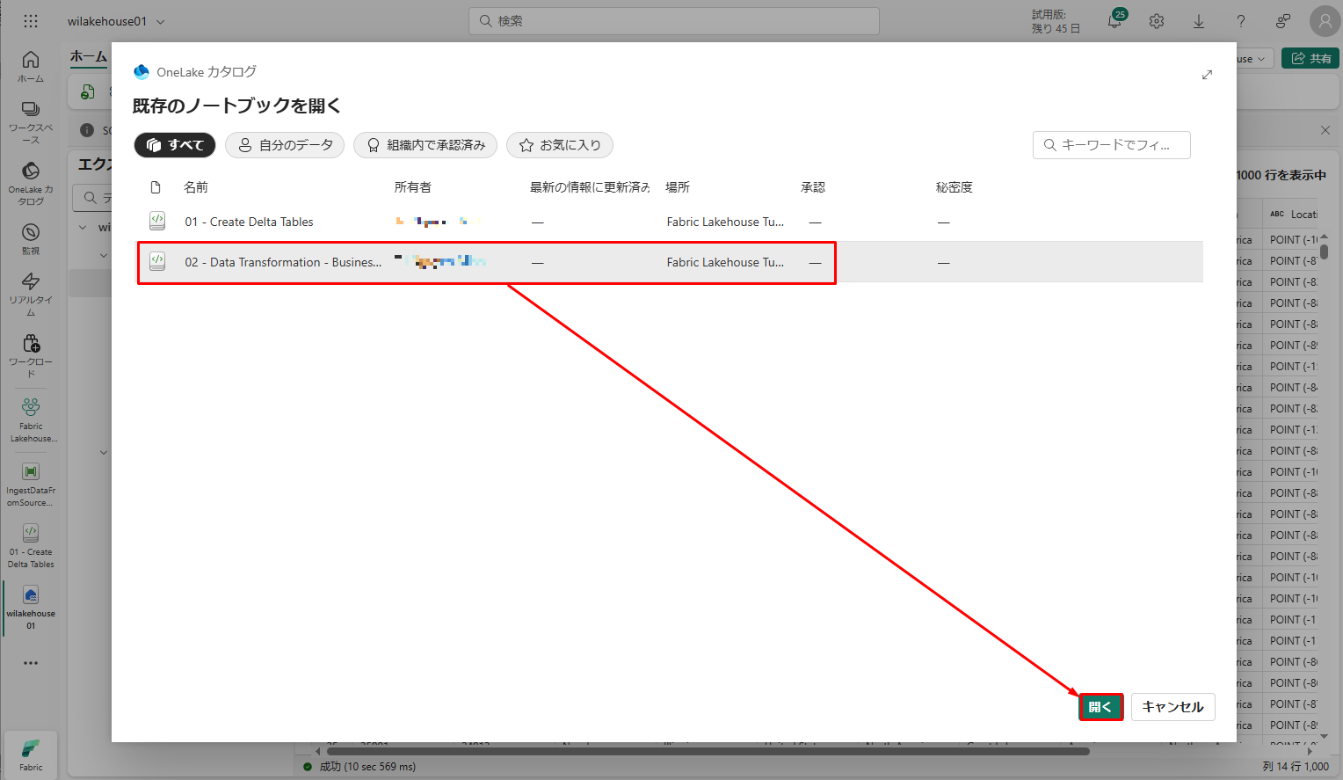
Task: Sort by 承認 column header
Action: (813, 187)
